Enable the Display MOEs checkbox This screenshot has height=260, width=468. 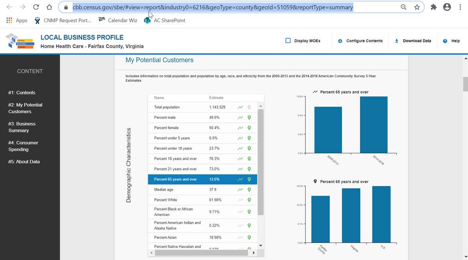coord(288,41)
